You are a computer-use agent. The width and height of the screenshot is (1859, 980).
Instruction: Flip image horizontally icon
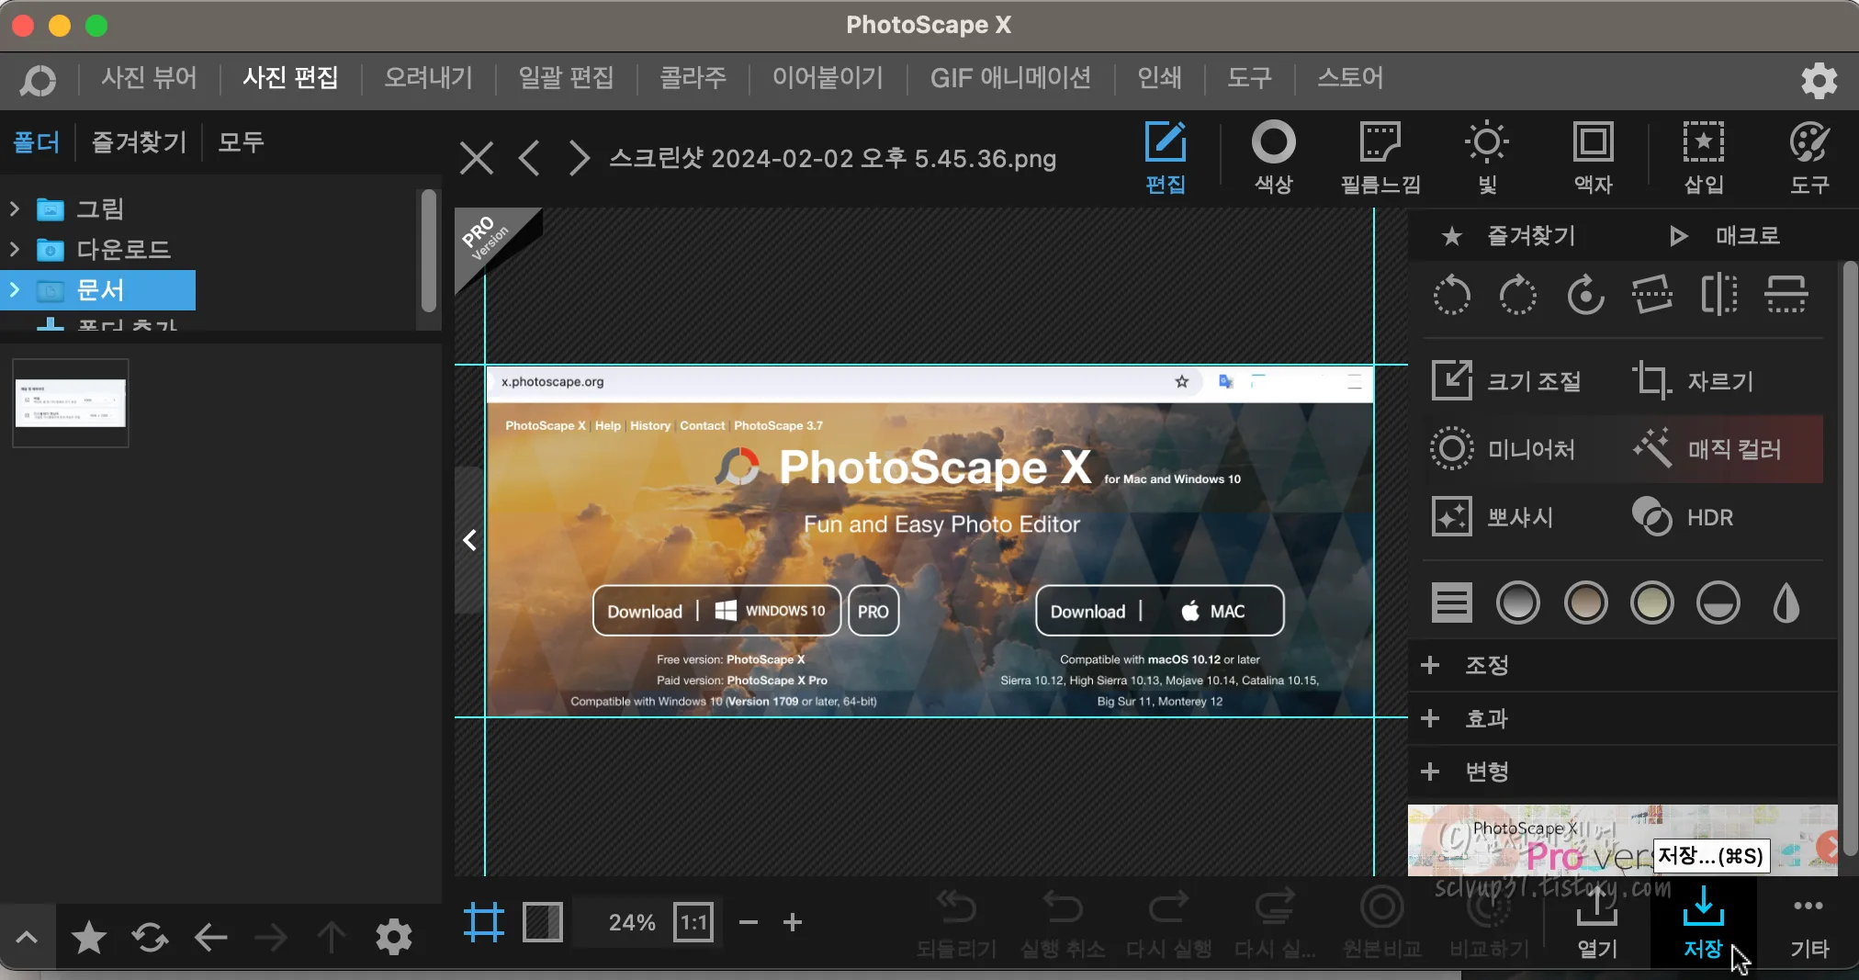1718,295
